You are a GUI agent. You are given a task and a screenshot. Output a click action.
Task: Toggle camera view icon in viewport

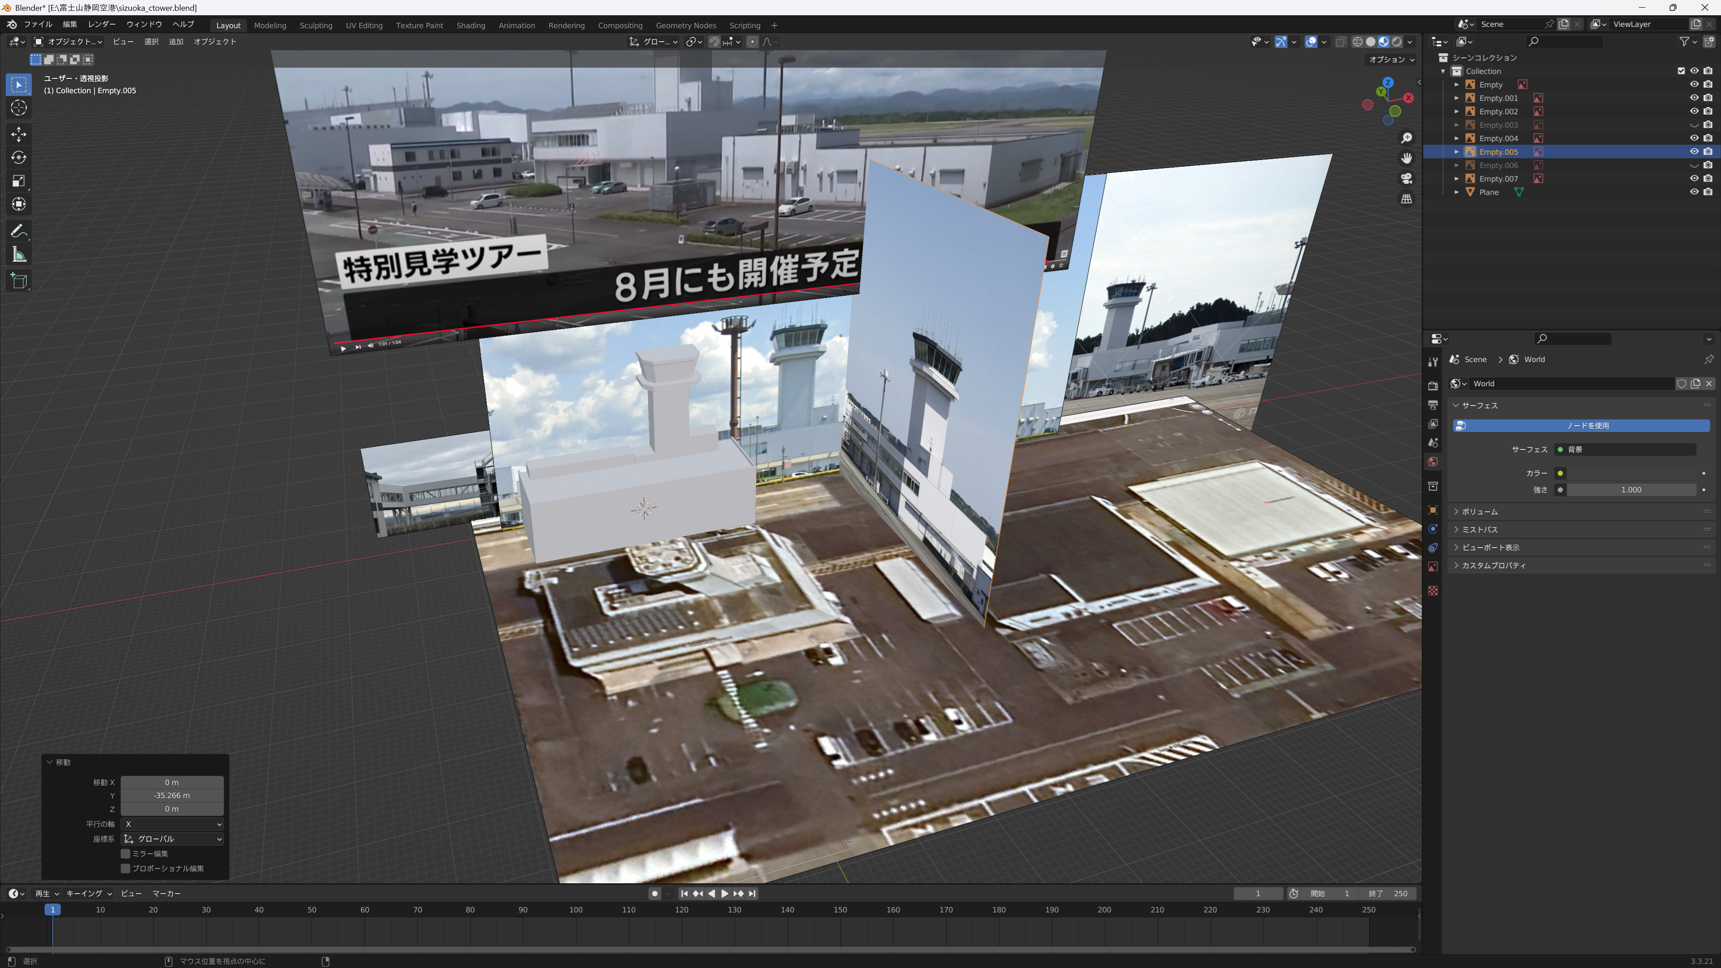pyautogui.click(x=1406, y=178)
